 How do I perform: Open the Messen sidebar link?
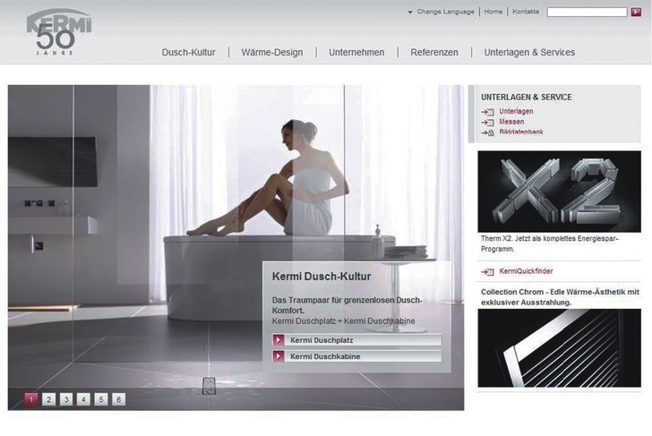point(511,122)
